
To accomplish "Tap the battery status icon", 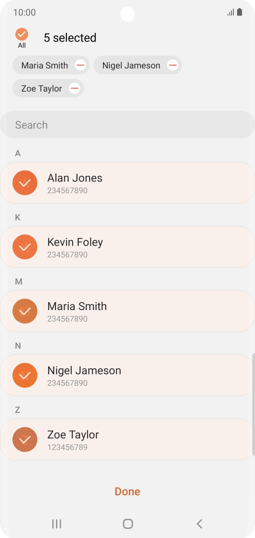I will click(239, 12).
